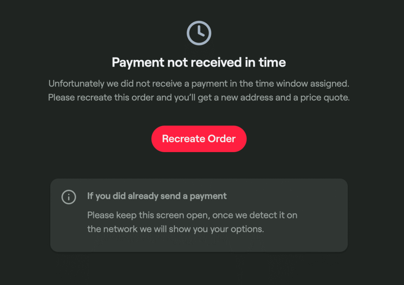Click the "Payment not received in time" heading

(199, 63)
